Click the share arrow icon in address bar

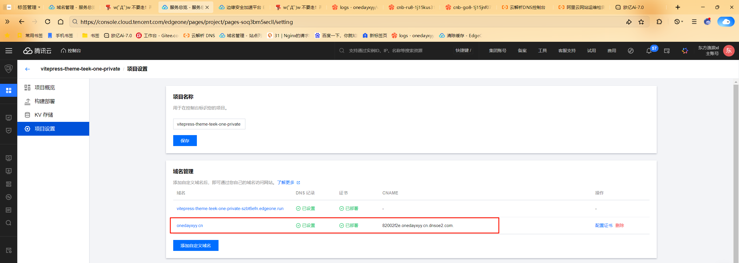tap(629, 22)
